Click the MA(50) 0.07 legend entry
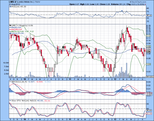Image resolution: width=154 pixels, height=121 pixels. (x=16, y=28)
